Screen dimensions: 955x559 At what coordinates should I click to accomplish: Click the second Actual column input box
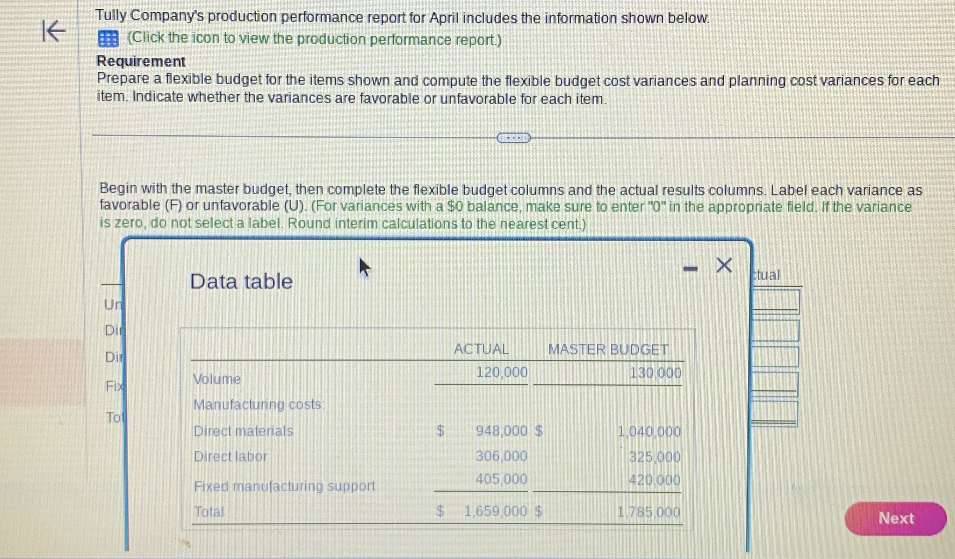pyautogui.click(x=776, y=331)
